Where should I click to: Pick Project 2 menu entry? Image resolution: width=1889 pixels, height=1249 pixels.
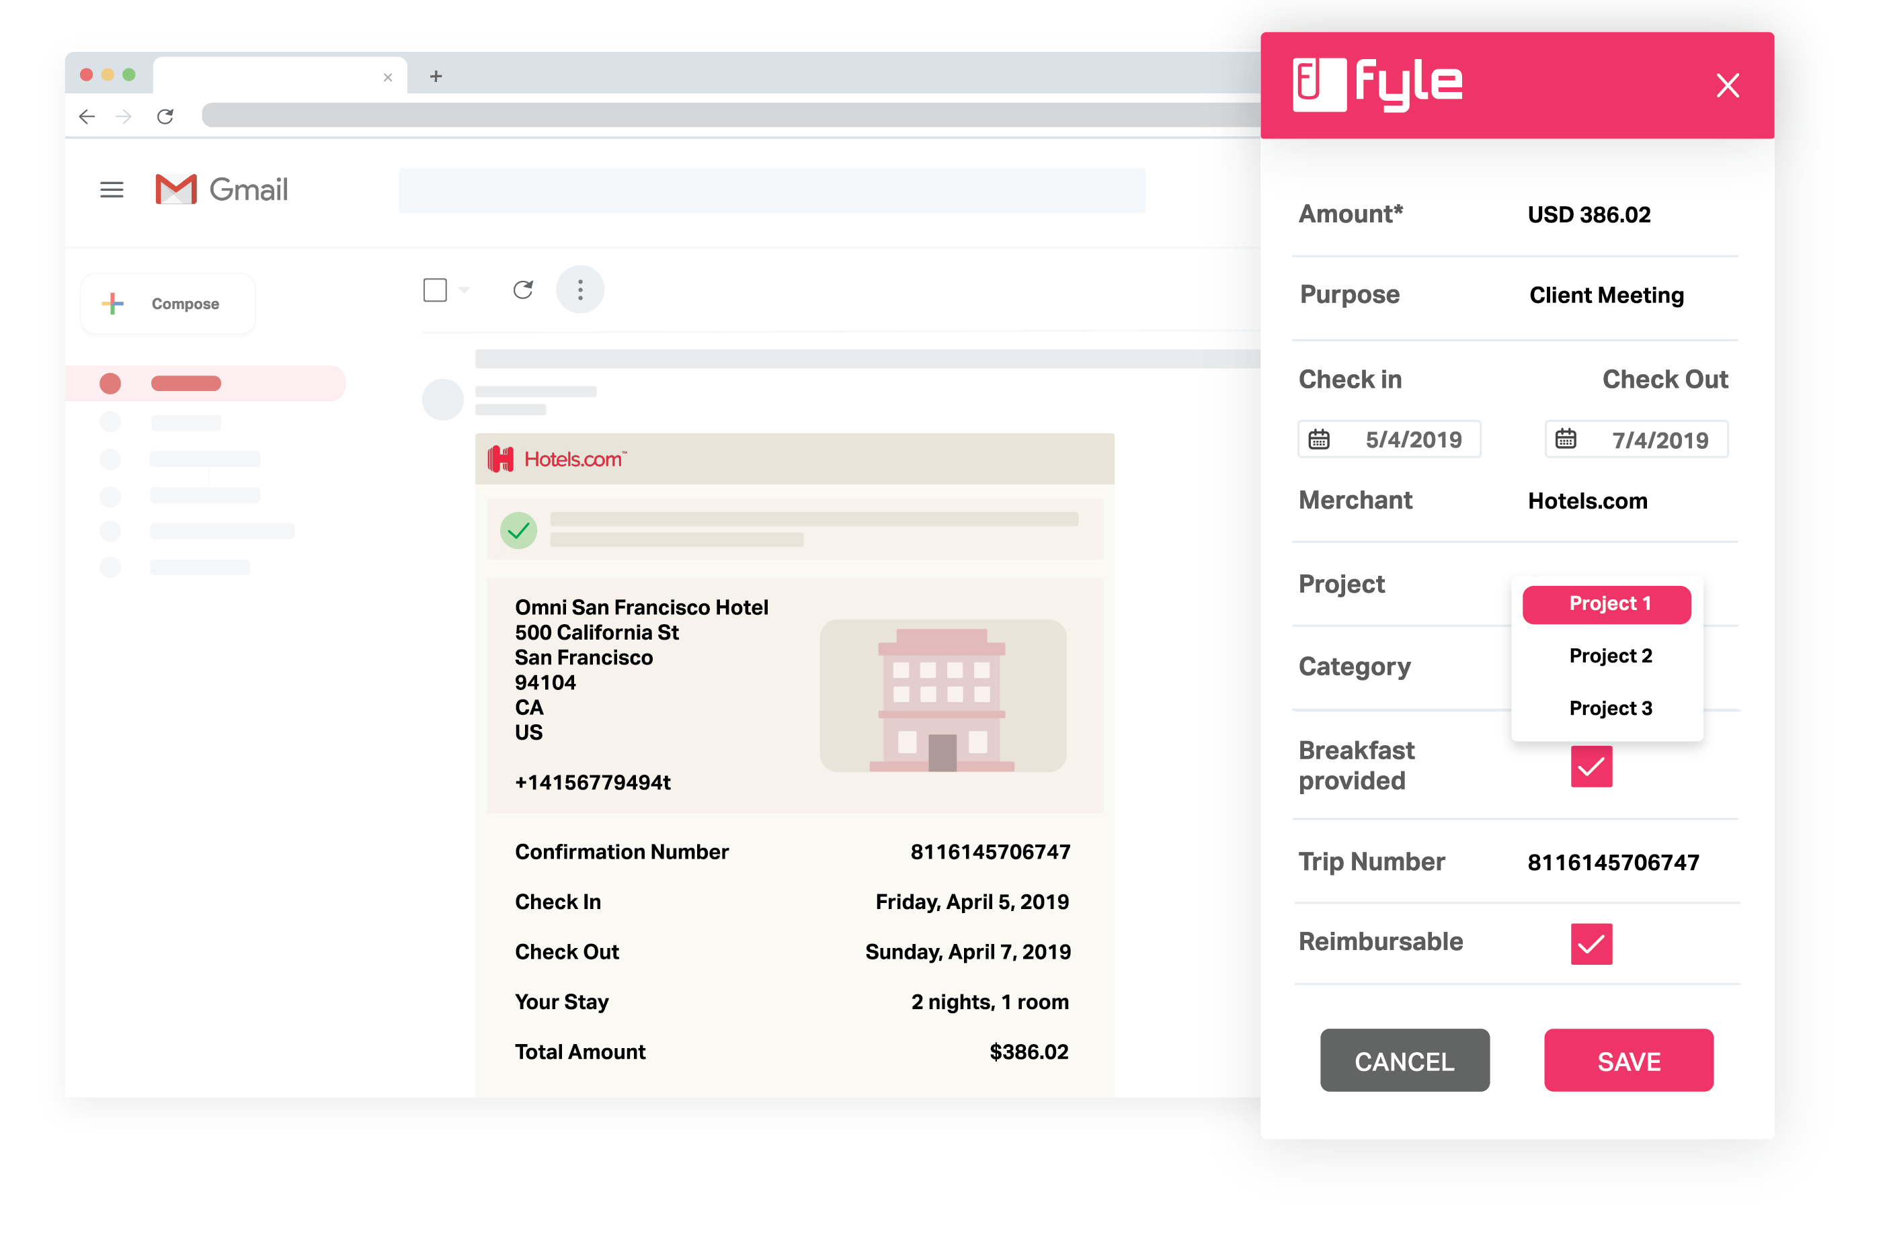coord(1610,656)
